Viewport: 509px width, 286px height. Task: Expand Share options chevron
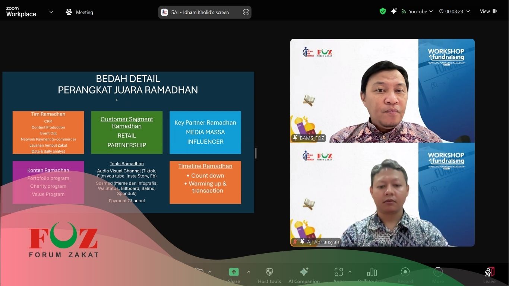click(x=249, y=272)
